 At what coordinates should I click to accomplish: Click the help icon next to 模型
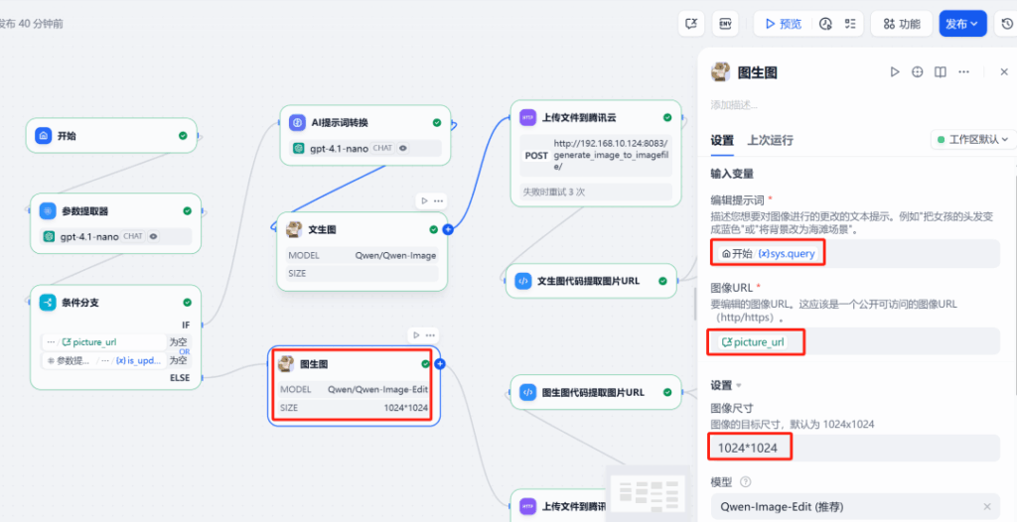pos(744,481)
